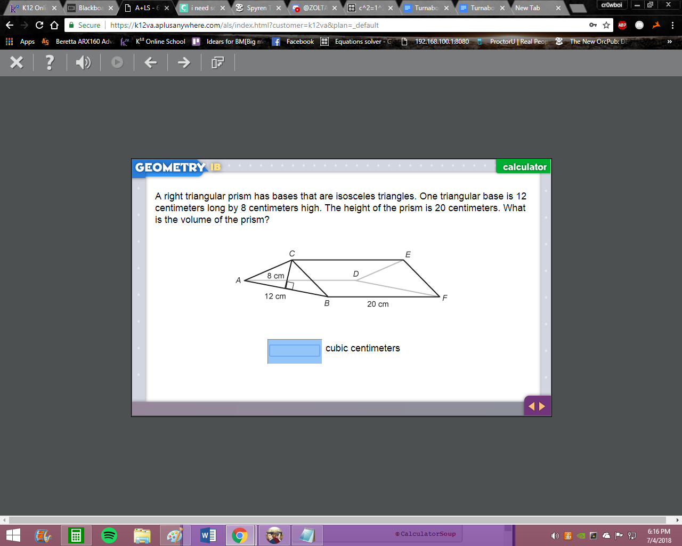The height and width of the screenshot is (546, 682).
Task: Close the lesson with the X icon
Action: point(17,62)
